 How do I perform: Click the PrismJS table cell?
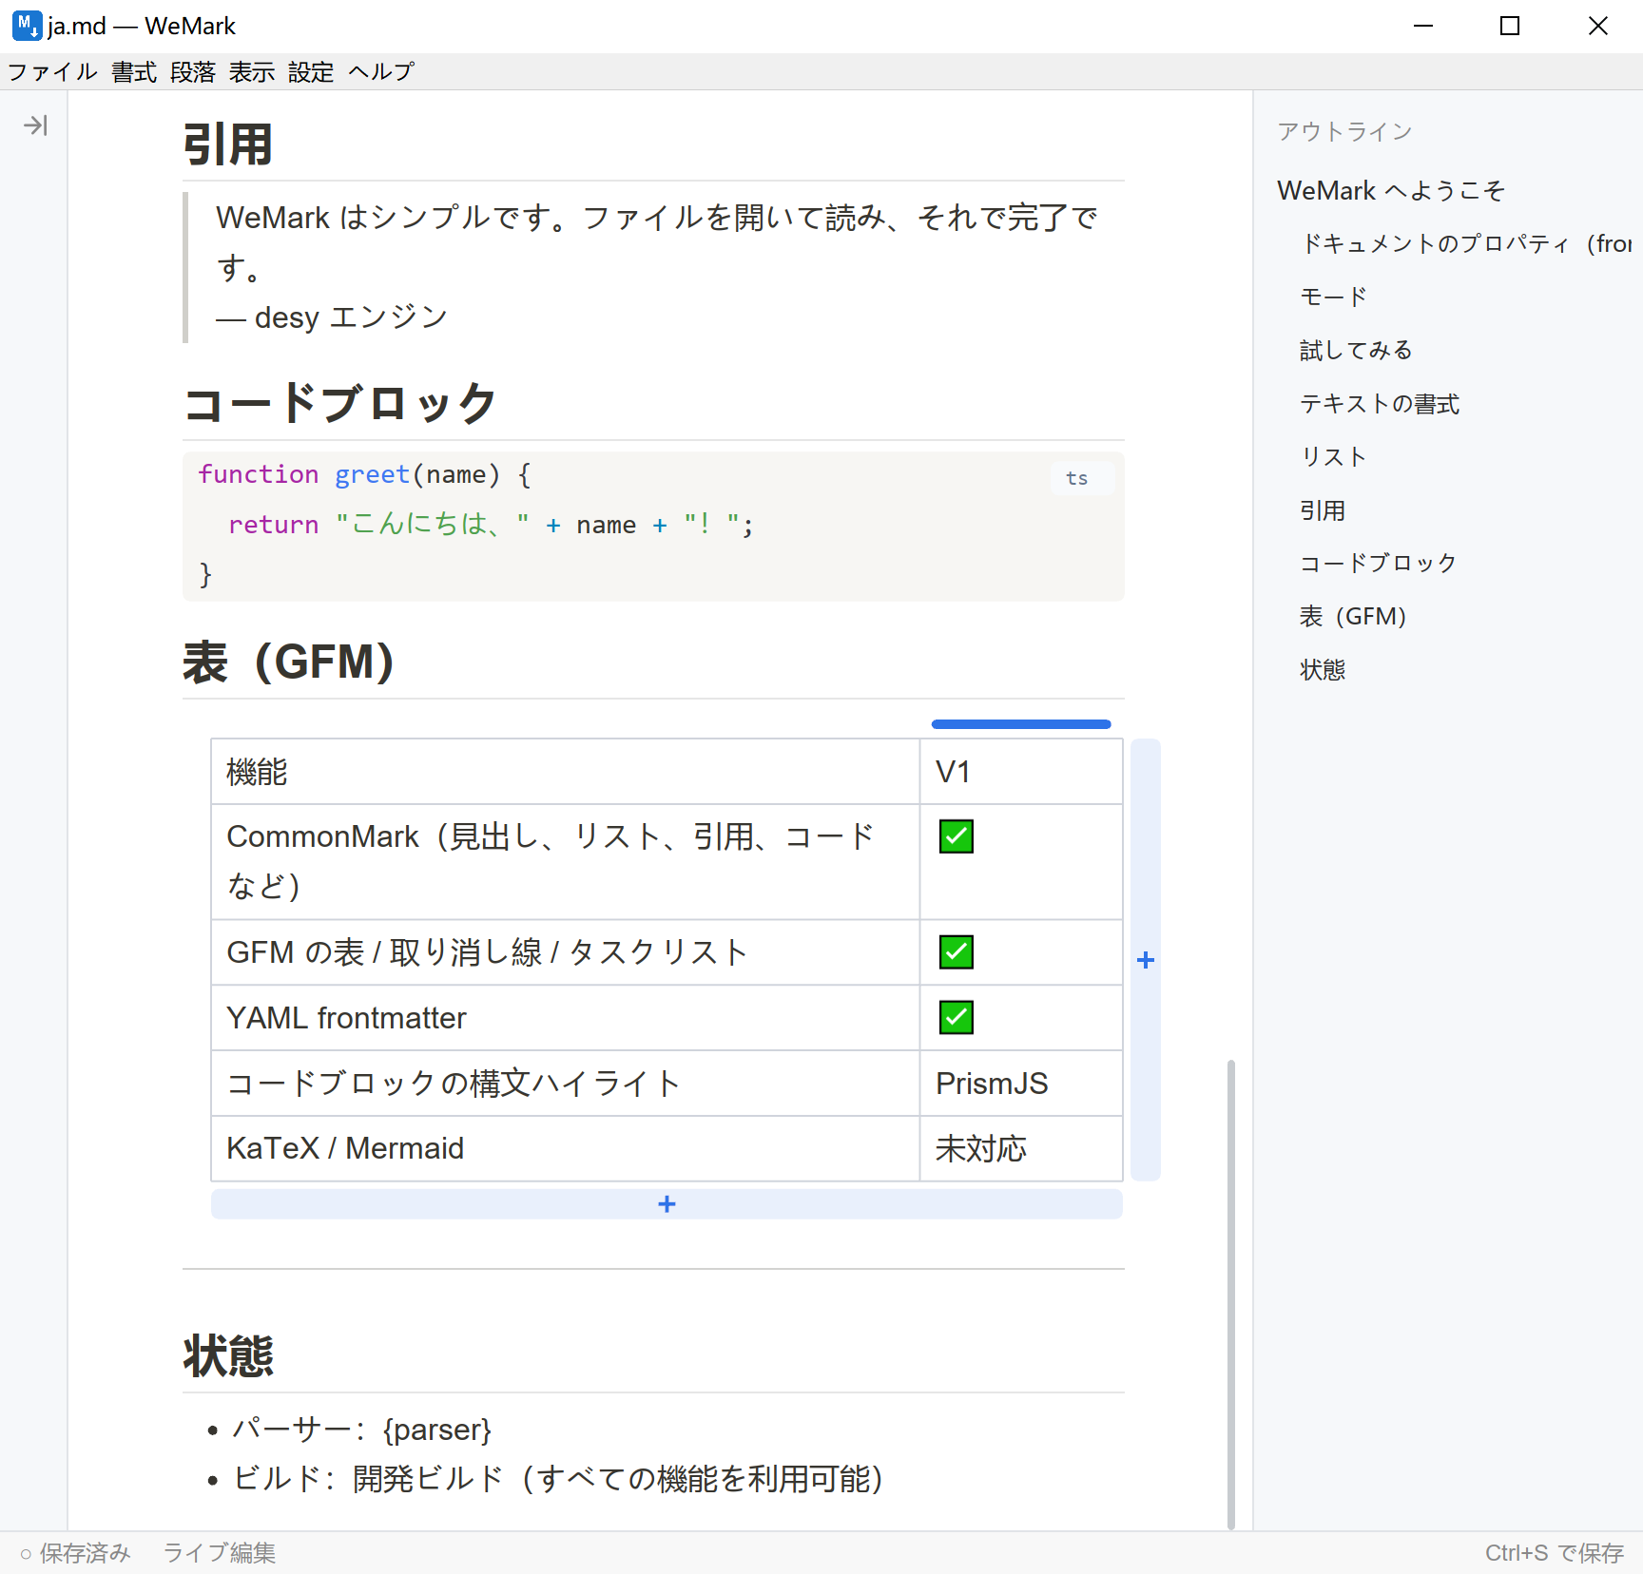click(1021, 1084)
